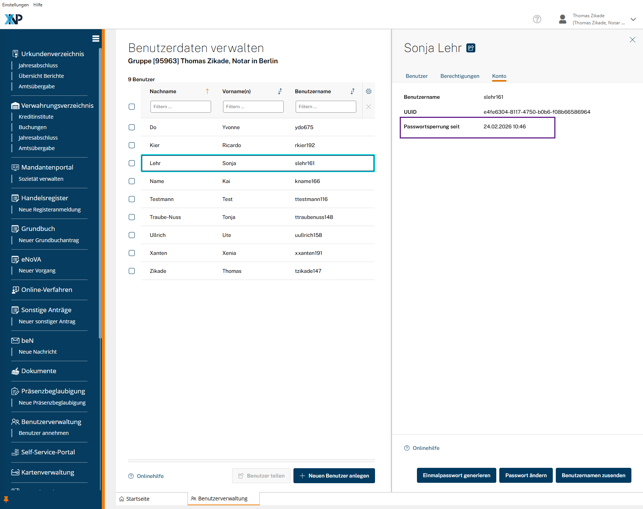Clear filters with the X icon
Viewport: 643px width, 509px height.
(x=368, y=107)
